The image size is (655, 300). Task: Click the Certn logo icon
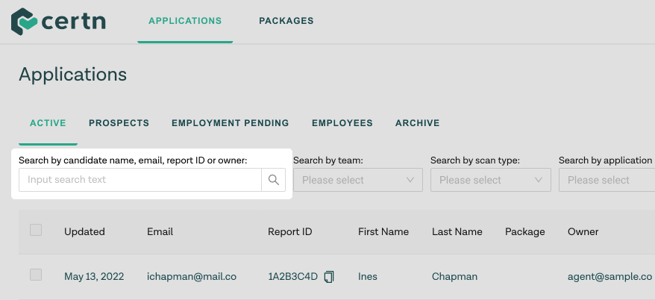tap(24, 22)
